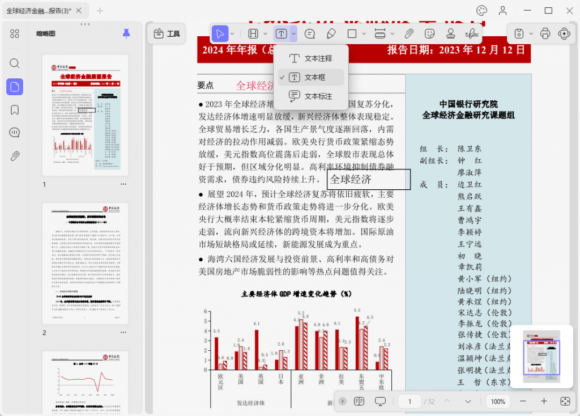The image size is (580, 416).
Task: Choose 文本标注 from the text menu
Action: pyautogui.click(x=311, y=96)
